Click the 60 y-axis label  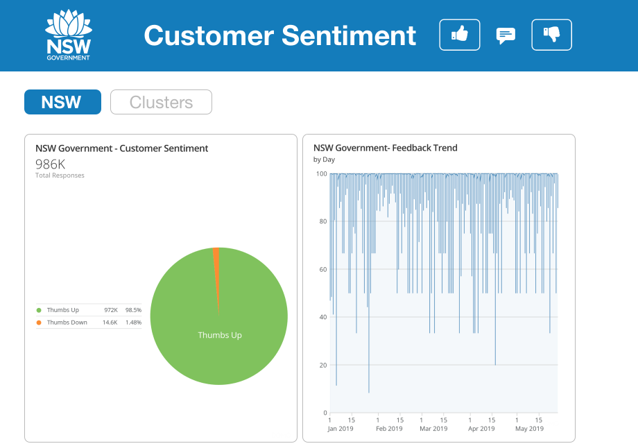[323, 269]
